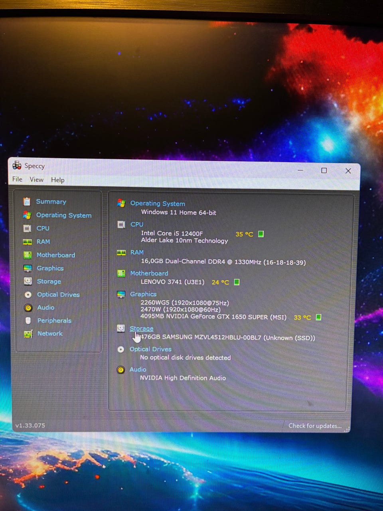Click the disc icon beside Optical Drives heading
The image size is (383, 511).
coord(121,349)
